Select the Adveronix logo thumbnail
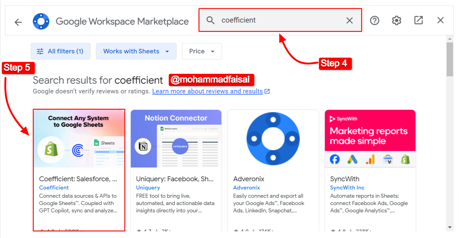This screenshot has height=238, width=459. point(273,139)
